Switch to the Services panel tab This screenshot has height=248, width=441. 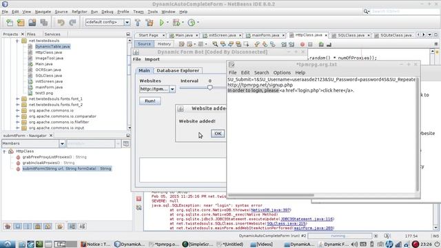coord(52,34)
